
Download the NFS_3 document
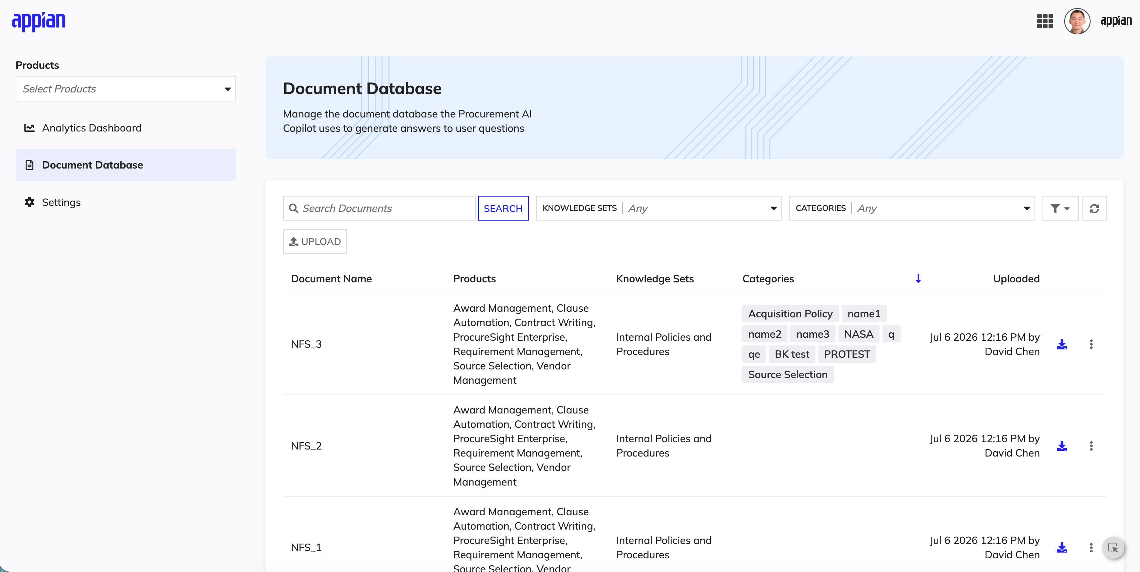[x=1062, y=344]
